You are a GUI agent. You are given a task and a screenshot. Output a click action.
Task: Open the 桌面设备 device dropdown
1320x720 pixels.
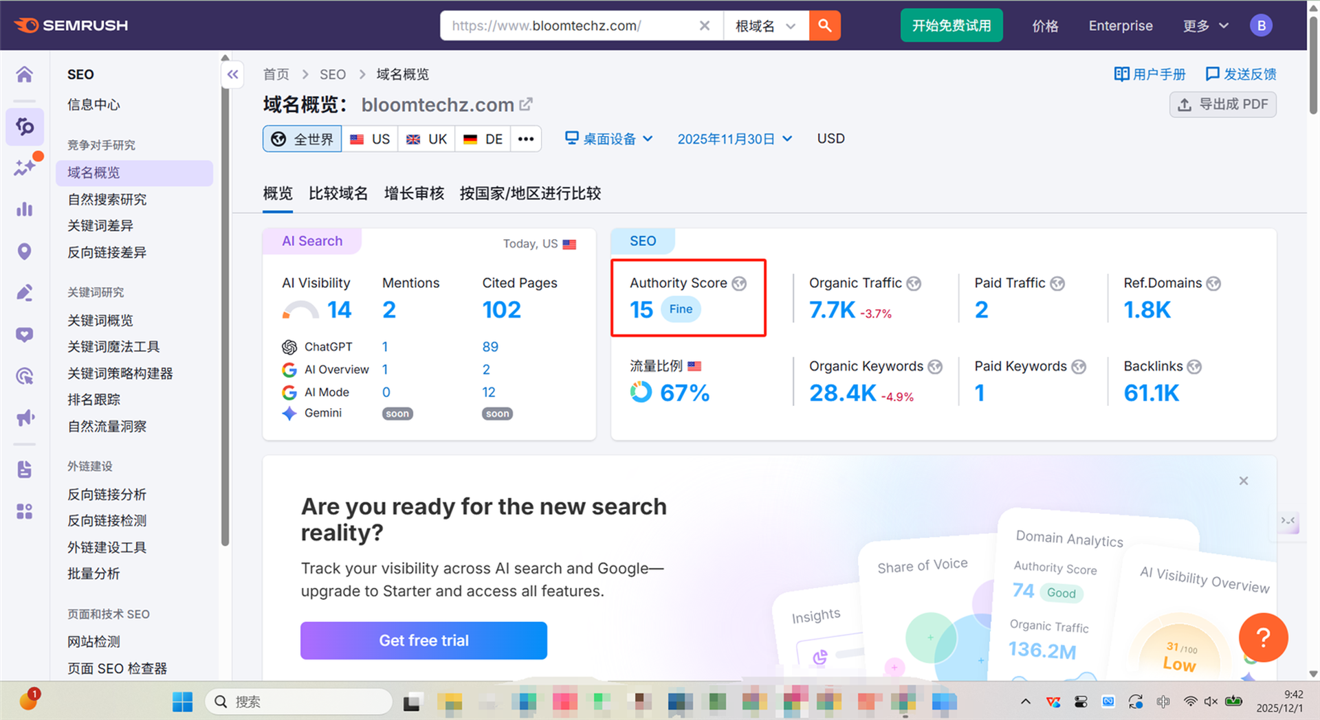[608, 138]
